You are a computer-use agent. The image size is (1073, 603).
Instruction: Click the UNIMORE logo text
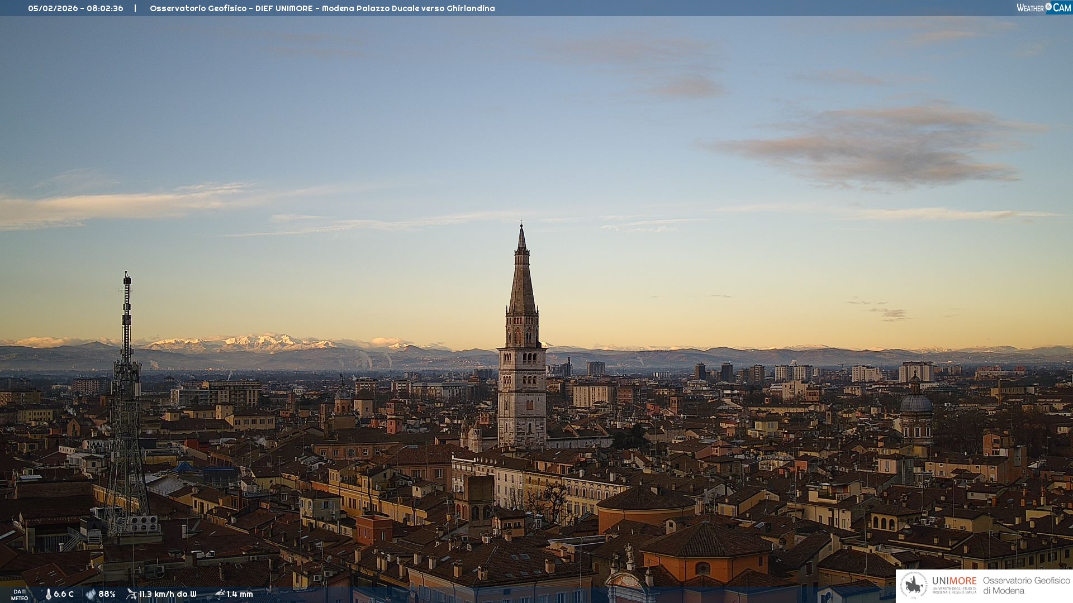[x=954, y=581]
